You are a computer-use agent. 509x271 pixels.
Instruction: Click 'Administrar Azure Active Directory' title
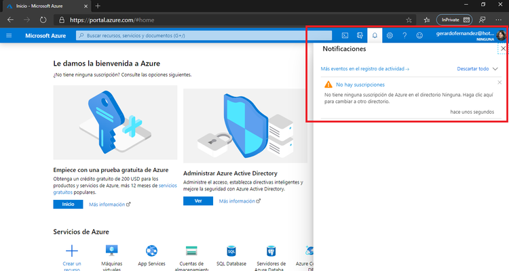(x=230, y=173)
